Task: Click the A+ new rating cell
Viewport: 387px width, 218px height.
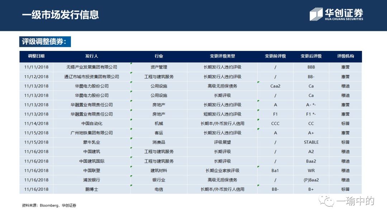Action: pos(311,133)
